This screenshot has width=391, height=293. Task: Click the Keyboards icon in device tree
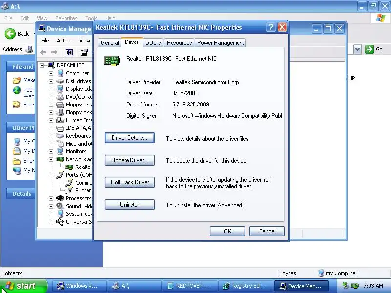click(60, 136)
